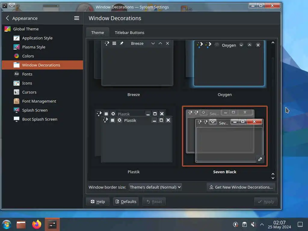Switch to the Theme tab
The height and width of the screenshot is (231, 308).
(98, 32)
